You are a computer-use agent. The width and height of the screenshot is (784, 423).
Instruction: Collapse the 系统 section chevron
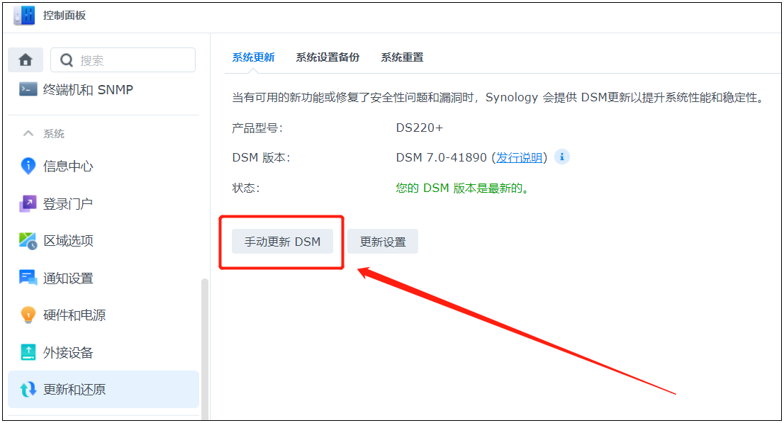point(28,133)
